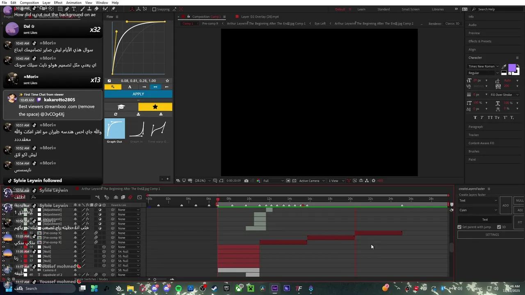
Task: Open Flow black star favorites tab
Action: [x=155, y=107]
